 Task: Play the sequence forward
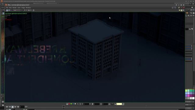15,107
